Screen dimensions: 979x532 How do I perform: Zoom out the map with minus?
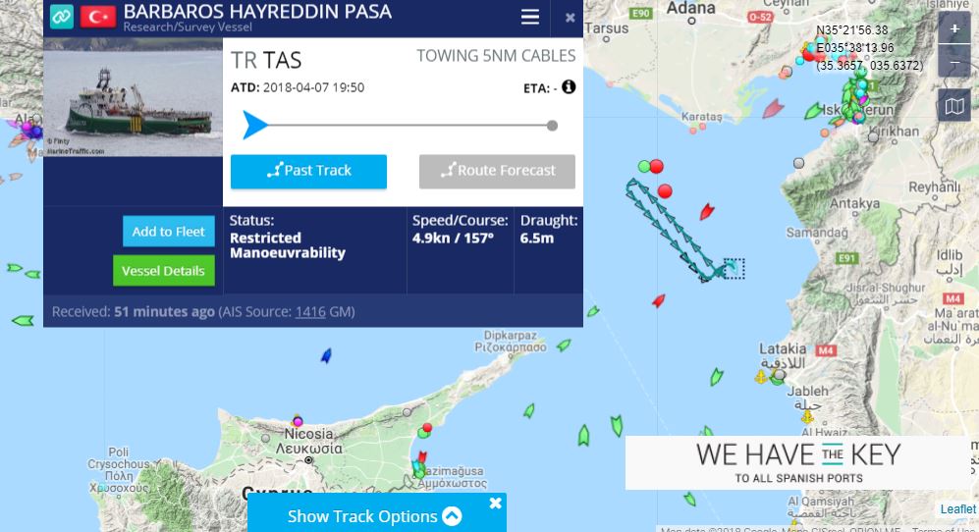(954, 62)
